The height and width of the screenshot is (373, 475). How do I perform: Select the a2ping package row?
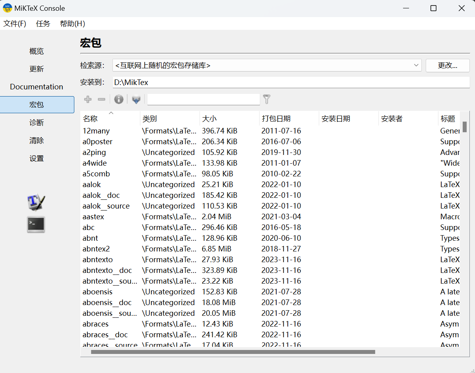(270, 152)
